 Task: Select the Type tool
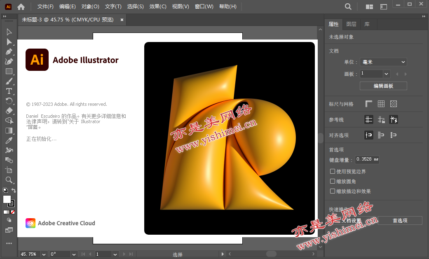pyautogui.click(x=9, y=91)
